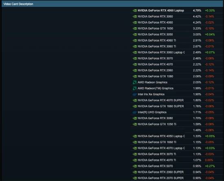Click the NVIDIA logo next to GTX 1650
Screen dimensions: 224x181
tap(134, 28)
